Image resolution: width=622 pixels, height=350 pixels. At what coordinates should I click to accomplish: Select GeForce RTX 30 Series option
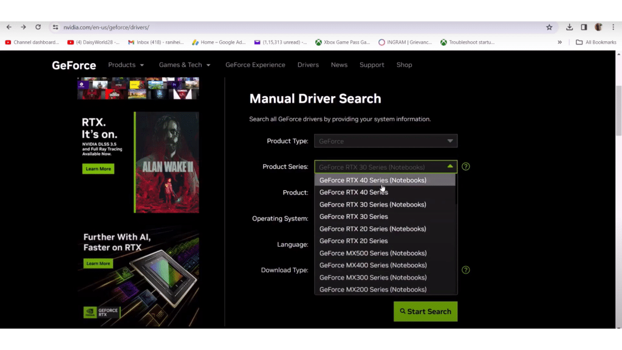384,217
